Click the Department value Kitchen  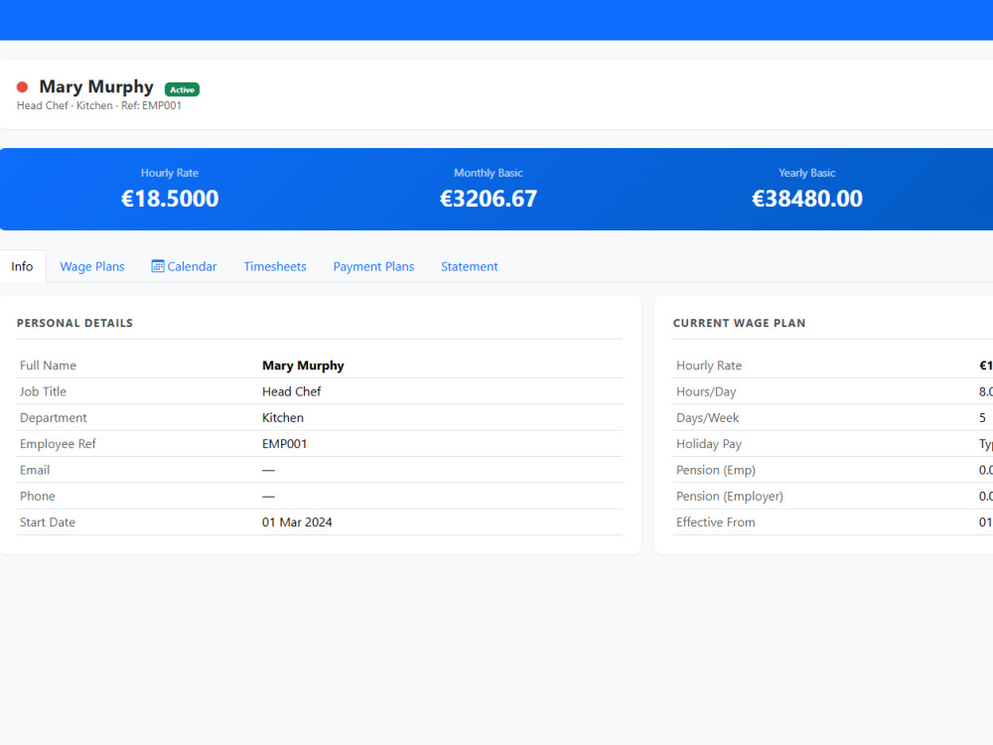[x=282, y=417]
